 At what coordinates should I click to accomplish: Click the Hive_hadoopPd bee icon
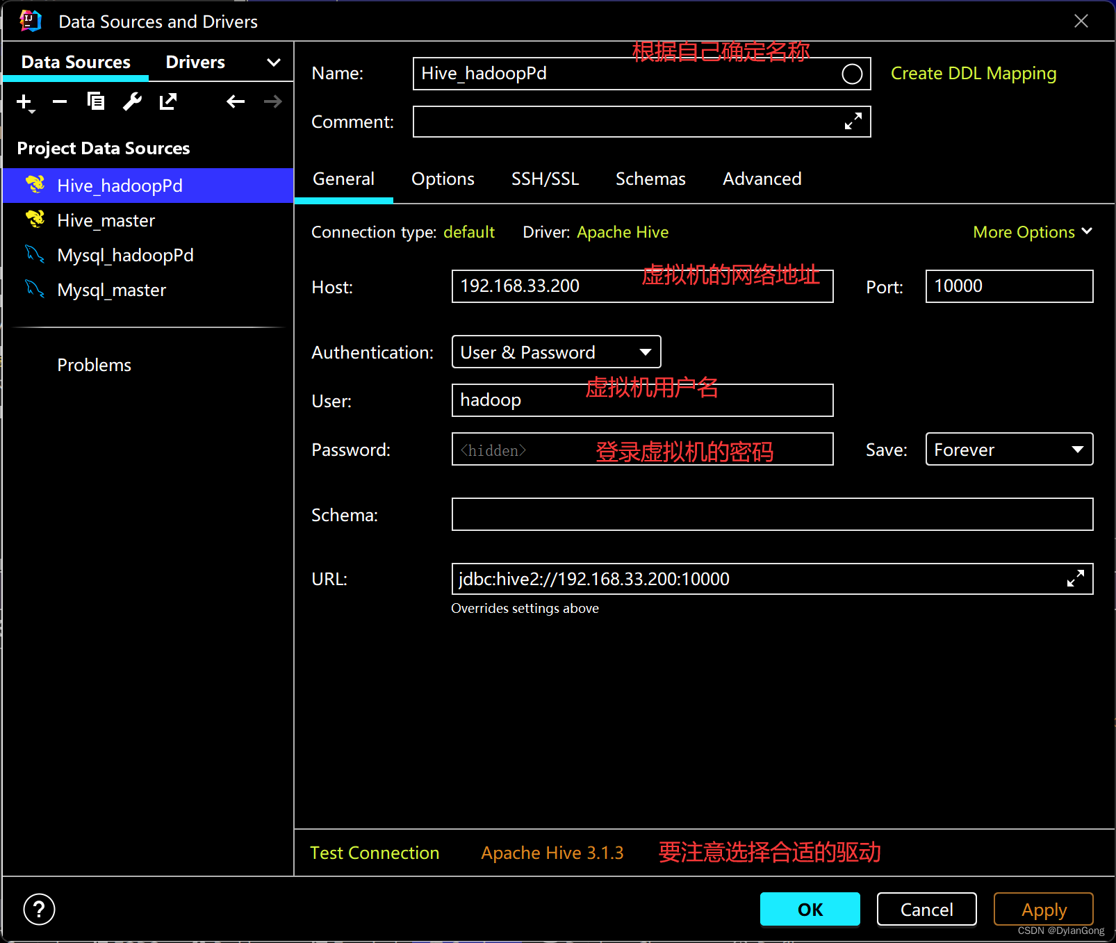[35, 185]
